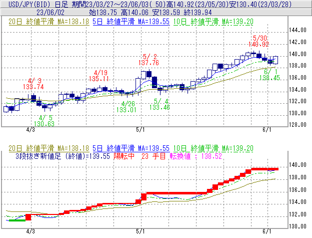Viewport: 312px width, 238px height.
Task: Click the 4/3 date label under candlestick chart
Action: (x=30, y=130)
